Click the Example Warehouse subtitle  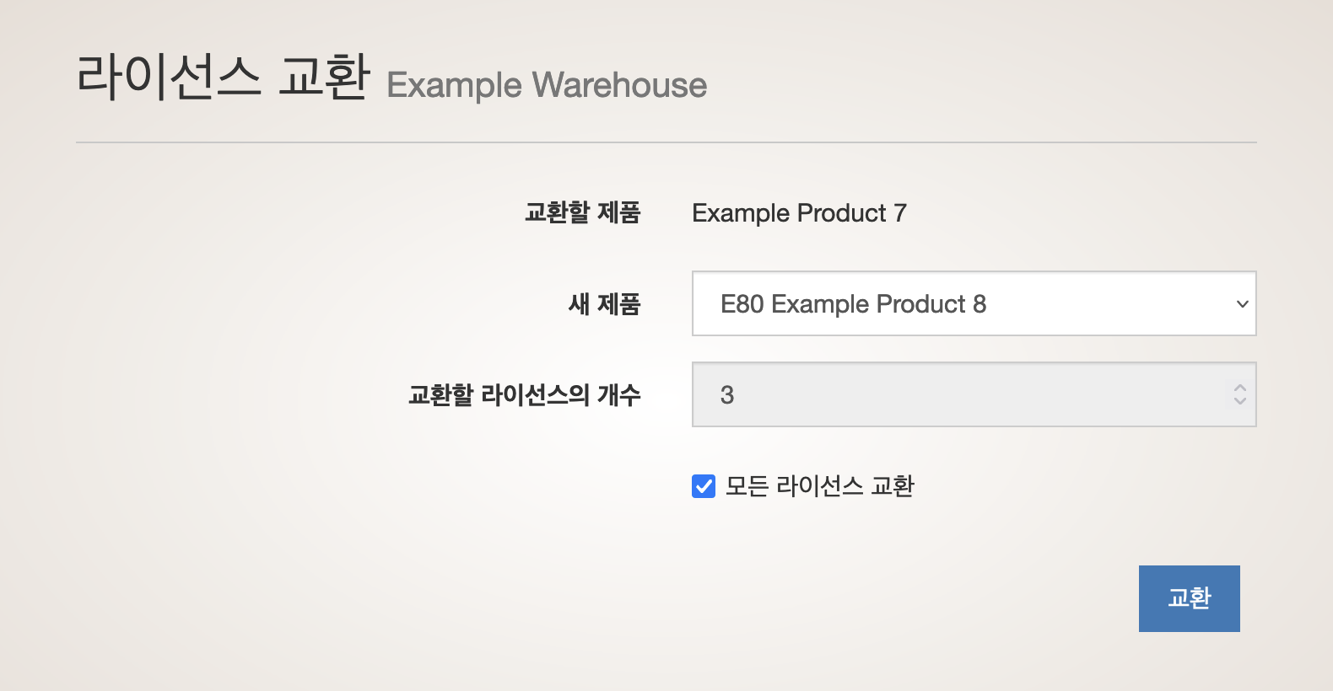546,85
